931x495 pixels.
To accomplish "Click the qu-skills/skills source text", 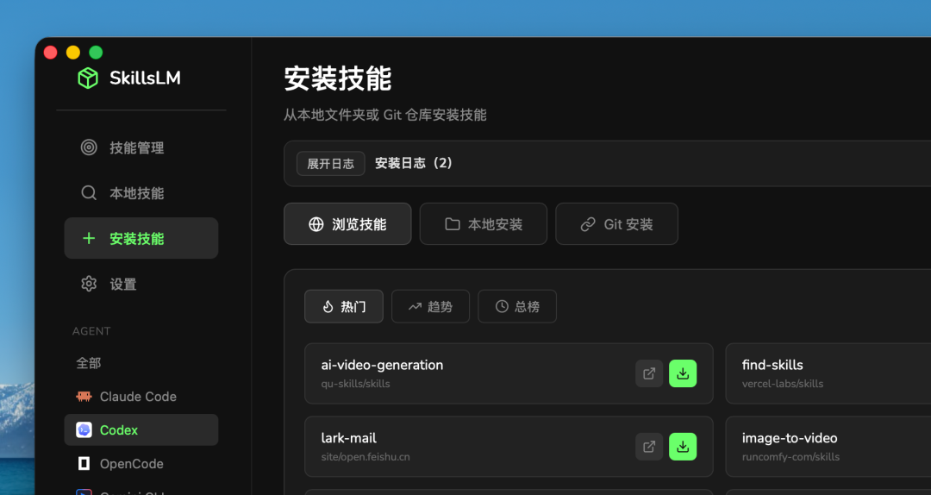I will point(356,384).
